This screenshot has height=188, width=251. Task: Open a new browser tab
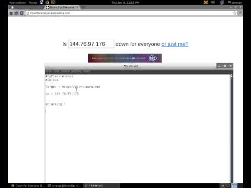click(84, 7)
